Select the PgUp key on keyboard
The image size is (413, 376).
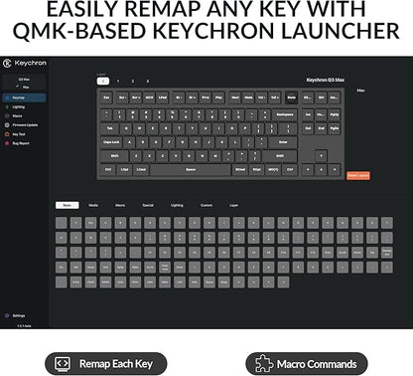point(335,114)
